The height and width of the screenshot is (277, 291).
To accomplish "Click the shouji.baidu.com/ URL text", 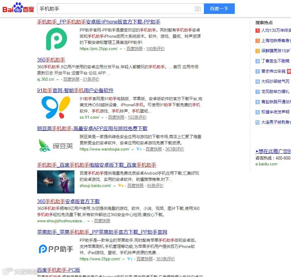I will (x=95, y=185).
